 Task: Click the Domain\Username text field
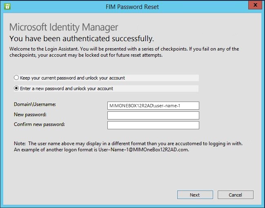153,106
